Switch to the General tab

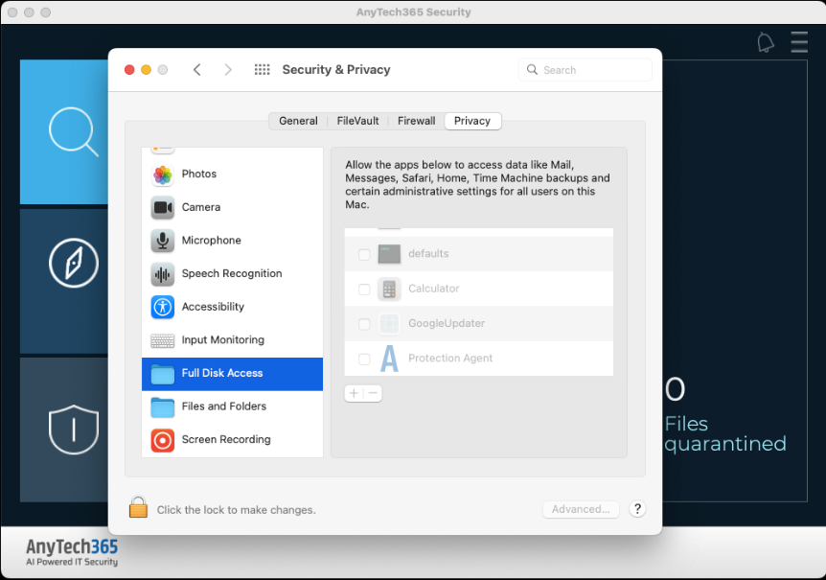[x=298, y=121]
